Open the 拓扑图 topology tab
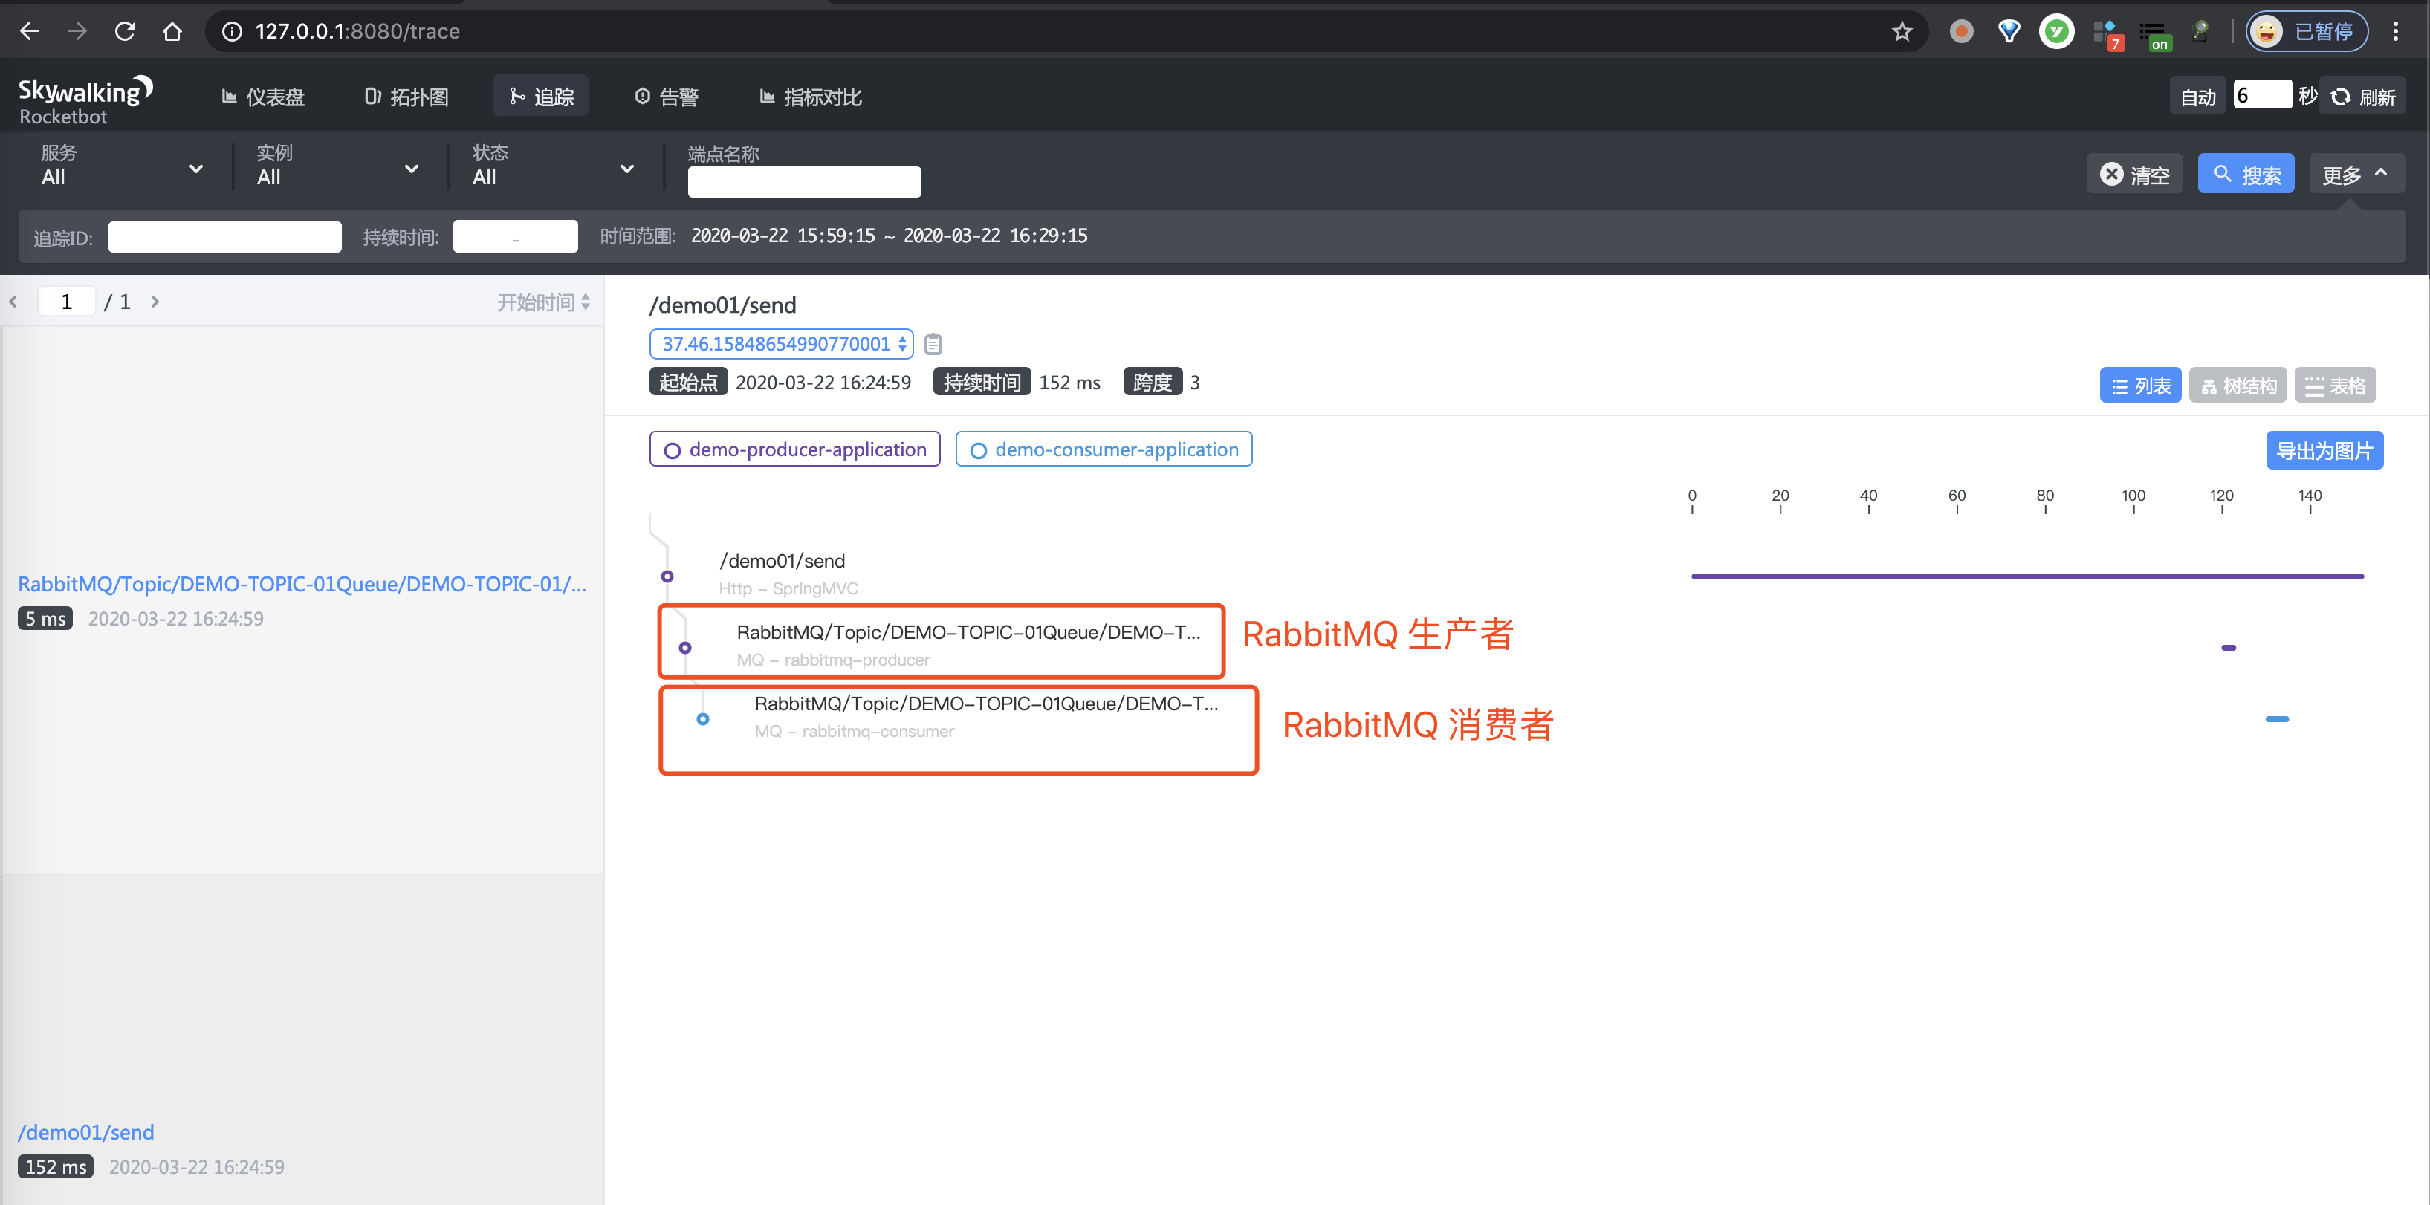This screenshot has width=2430, height=1205. [x=406, y=96]
